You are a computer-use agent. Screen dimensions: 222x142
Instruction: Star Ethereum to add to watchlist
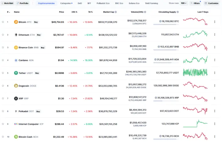[3, 34]
